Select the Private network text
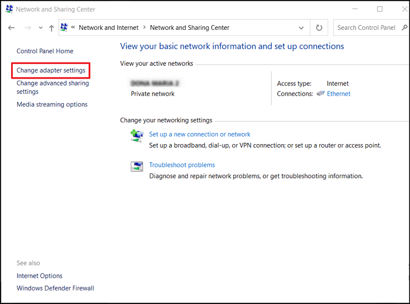410x304 pixels. pyautogui.click(x=153, y=94)
